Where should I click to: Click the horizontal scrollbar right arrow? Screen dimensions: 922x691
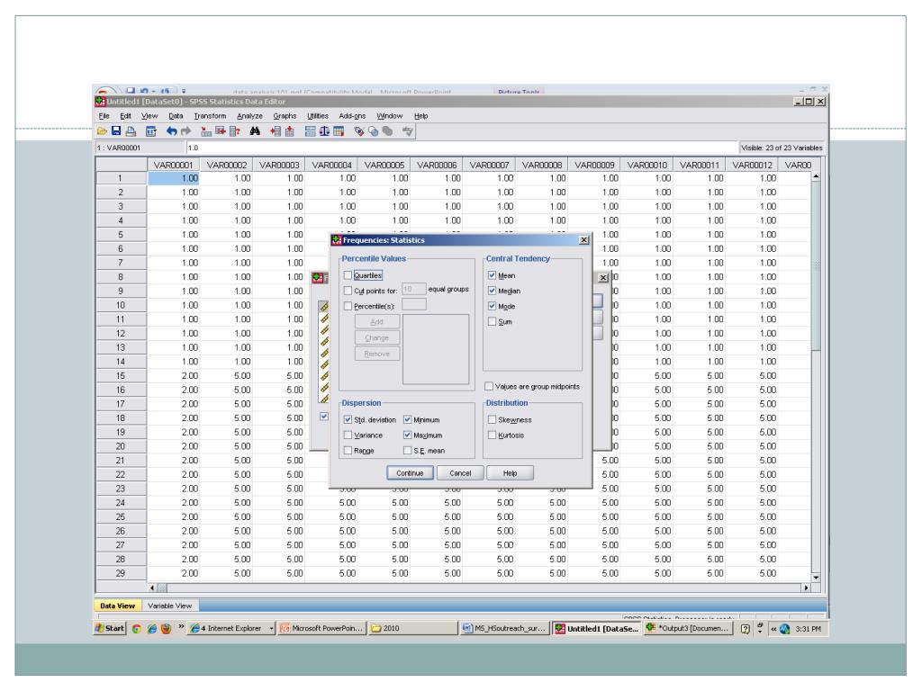[x=806, y=588]
